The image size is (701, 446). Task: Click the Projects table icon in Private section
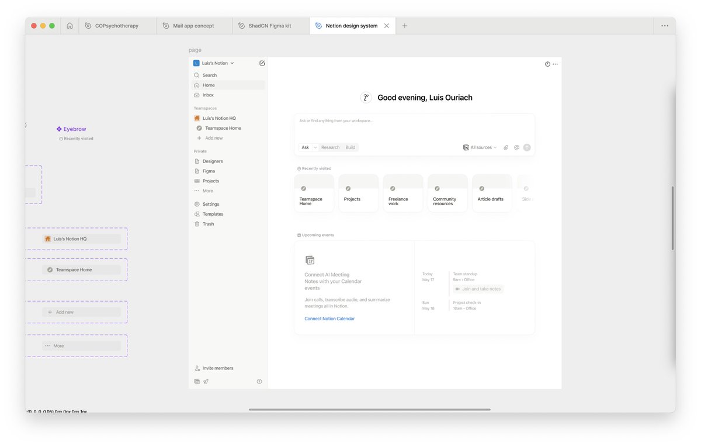tap(197, 181)
